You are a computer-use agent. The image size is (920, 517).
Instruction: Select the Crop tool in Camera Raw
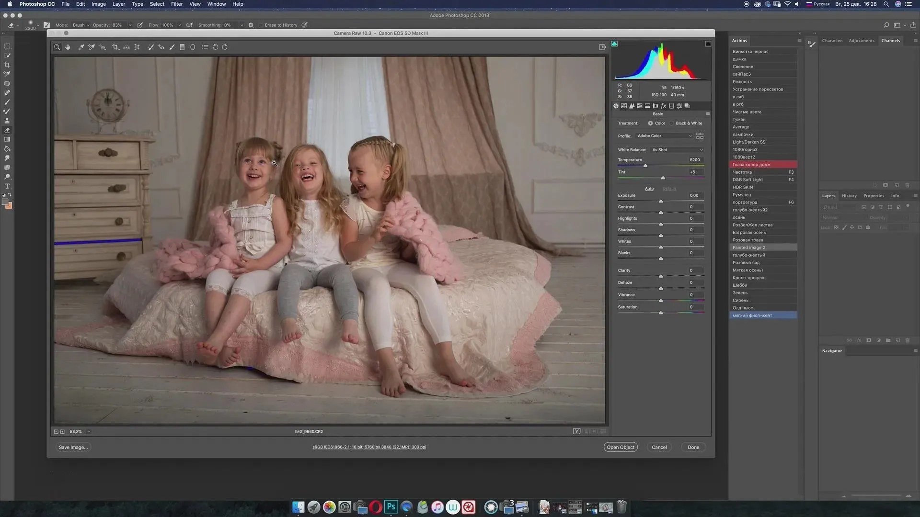[115, 47]
